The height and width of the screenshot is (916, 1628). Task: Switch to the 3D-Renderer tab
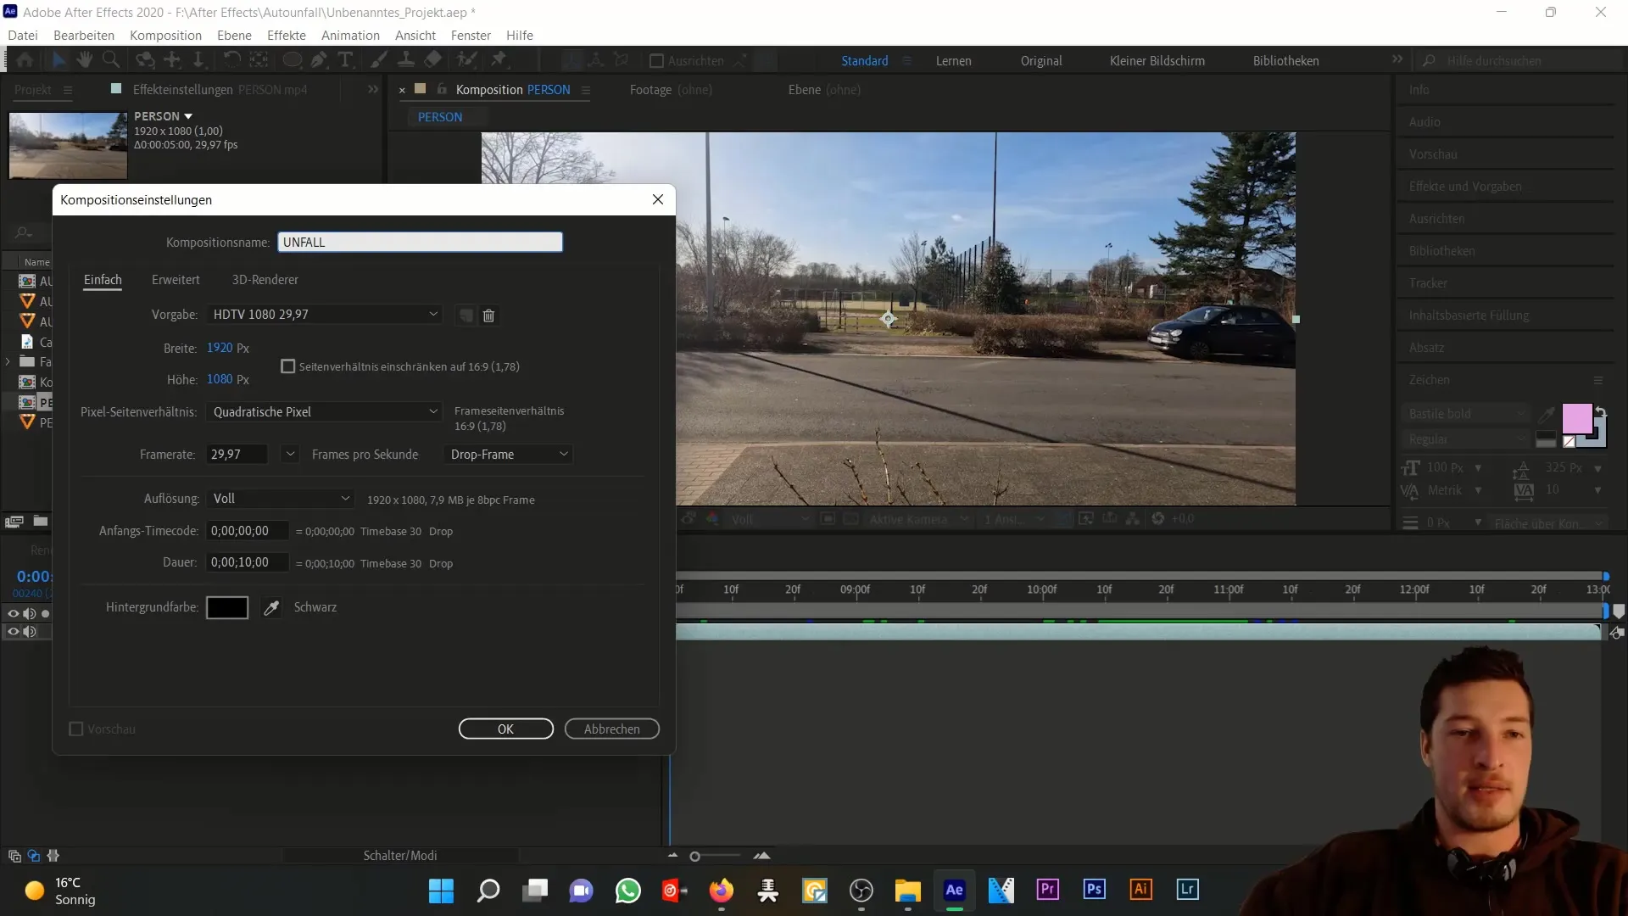pos(265,280)
